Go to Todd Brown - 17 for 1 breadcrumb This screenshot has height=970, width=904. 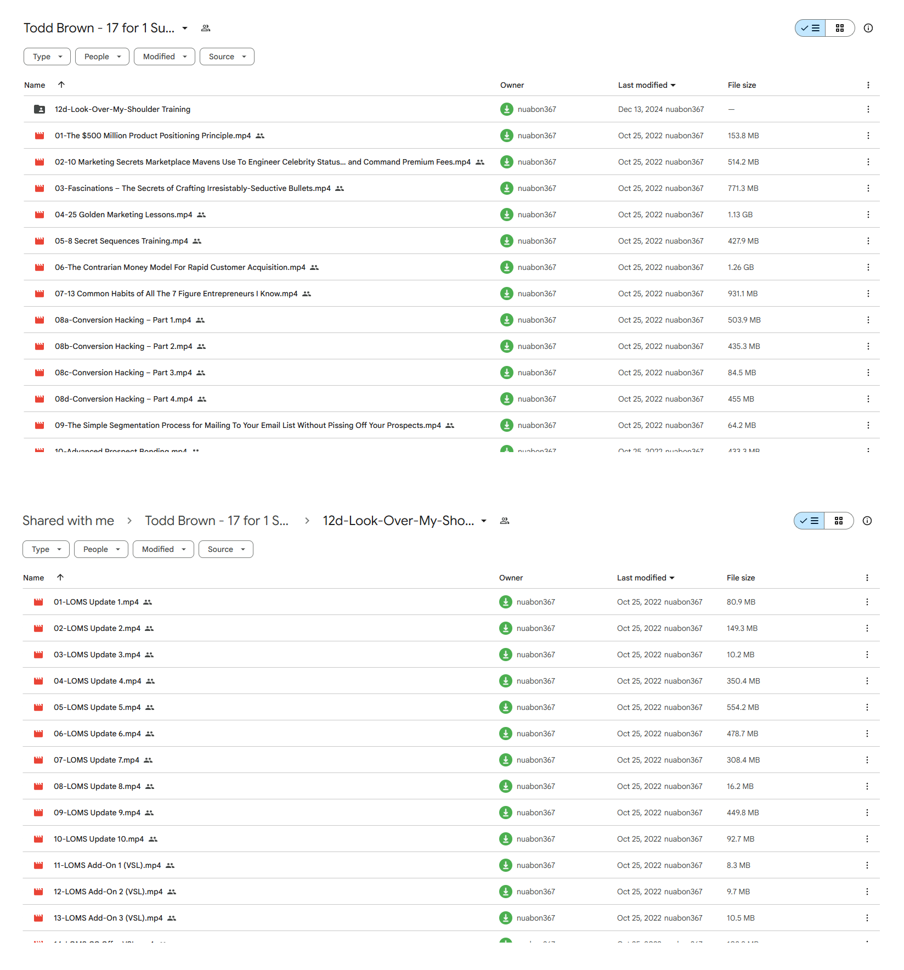pyautogui.click(x=217, y=521)
